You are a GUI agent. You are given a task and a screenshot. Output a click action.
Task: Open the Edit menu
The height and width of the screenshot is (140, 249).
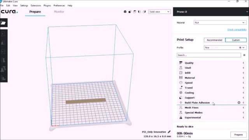pyautogui.click(x=8, y=5)
